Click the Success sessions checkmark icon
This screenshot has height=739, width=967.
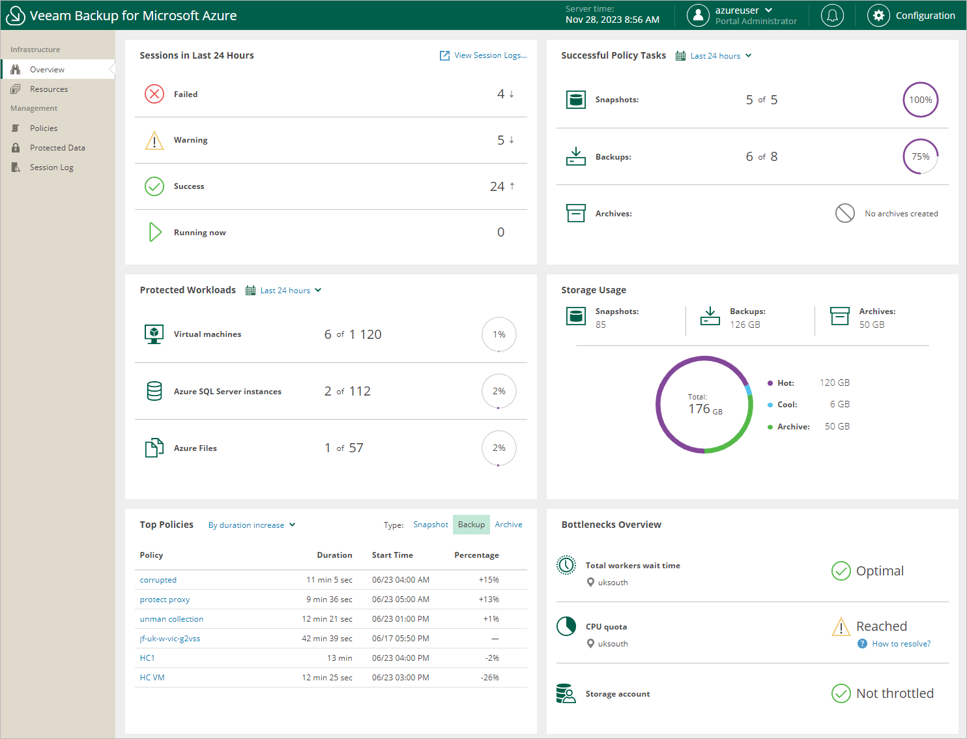click(154, 186)
